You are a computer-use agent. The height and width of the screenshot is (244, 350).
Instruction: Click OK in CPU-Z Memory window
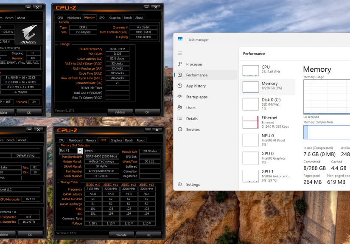coord(147,112)
